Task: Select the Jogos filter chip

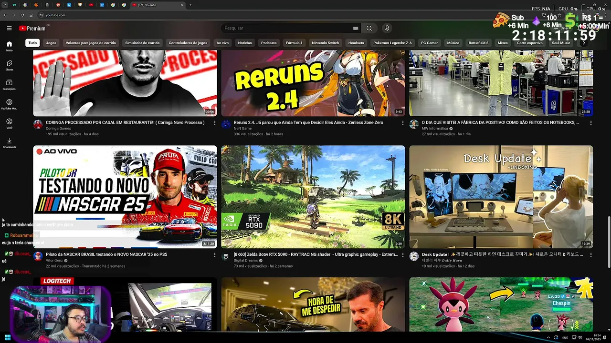Action: pos(51,43)
